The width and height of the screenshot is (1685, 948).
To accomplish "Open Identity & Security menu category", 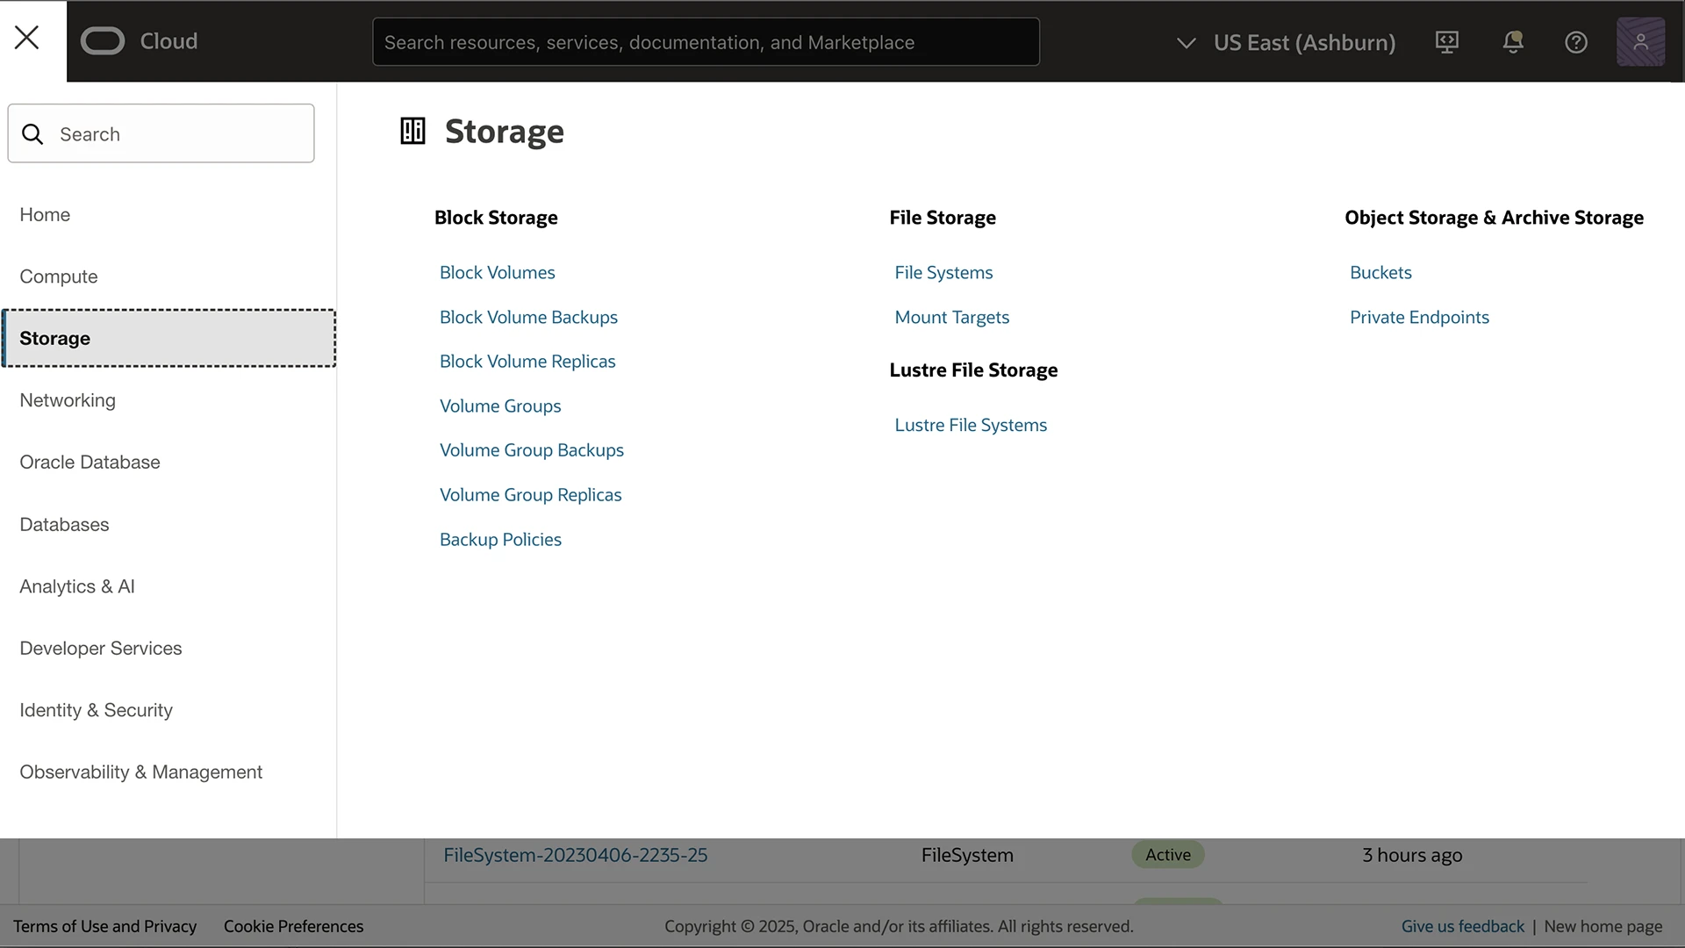I will tap(96, 710).
